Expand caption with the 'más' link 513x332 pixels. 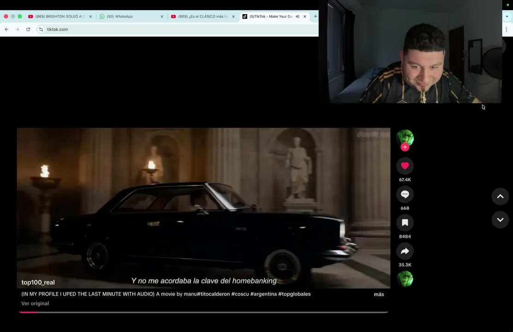coord(379,294)
